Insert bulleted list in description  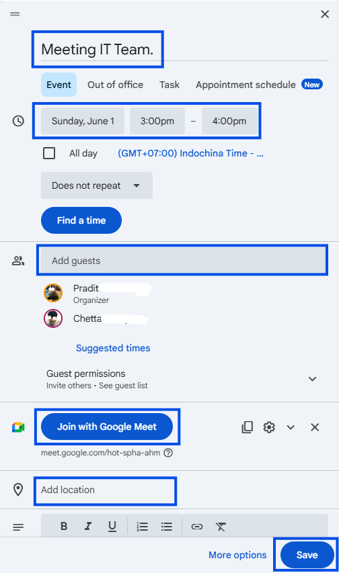(166, 526)
